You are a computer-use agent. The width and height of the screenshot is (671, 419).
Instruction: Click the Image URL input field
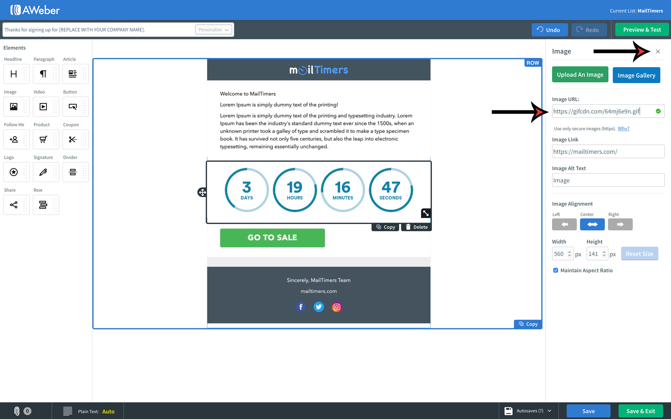608,111
